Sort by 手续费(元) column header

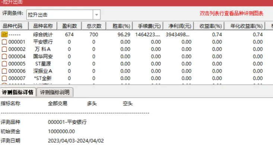pos(148,26)
